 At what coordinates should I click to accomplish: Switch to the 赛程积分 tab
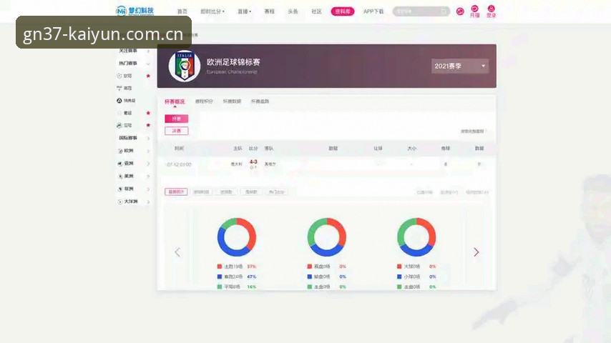click(x=204, y=101)
